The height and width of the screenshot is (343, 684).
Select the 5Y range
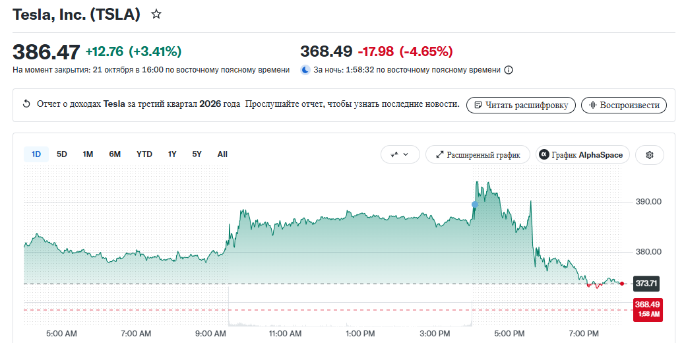pyautogui.click(x=197, y=154)
